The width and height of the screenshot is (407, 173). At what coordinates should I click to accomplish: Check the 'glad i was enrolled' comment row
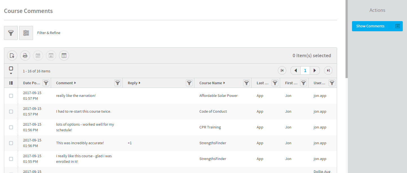click(11, 159)
